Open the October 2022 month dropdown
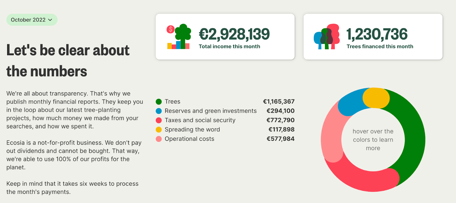 pyautogui.click(x=32, y=20)
